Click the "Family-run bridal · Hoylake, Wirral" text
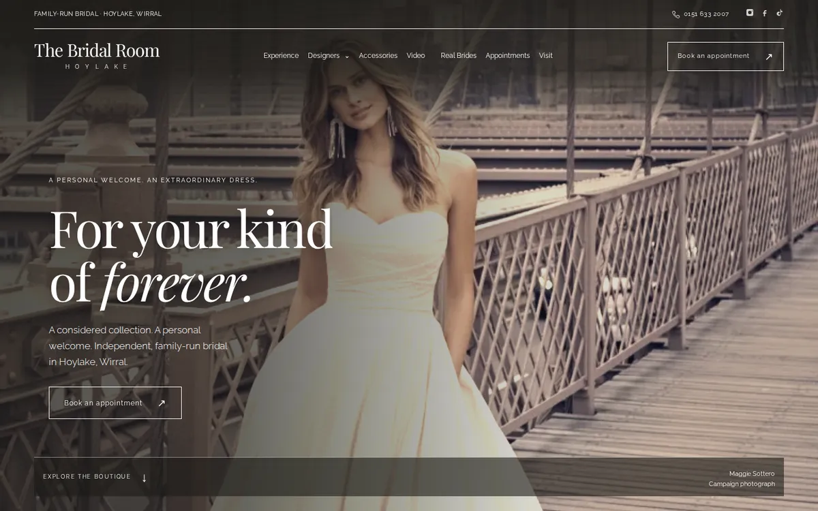Image resolution: width=818 pixels, height=511 pixels. click(x=97, y=14)
